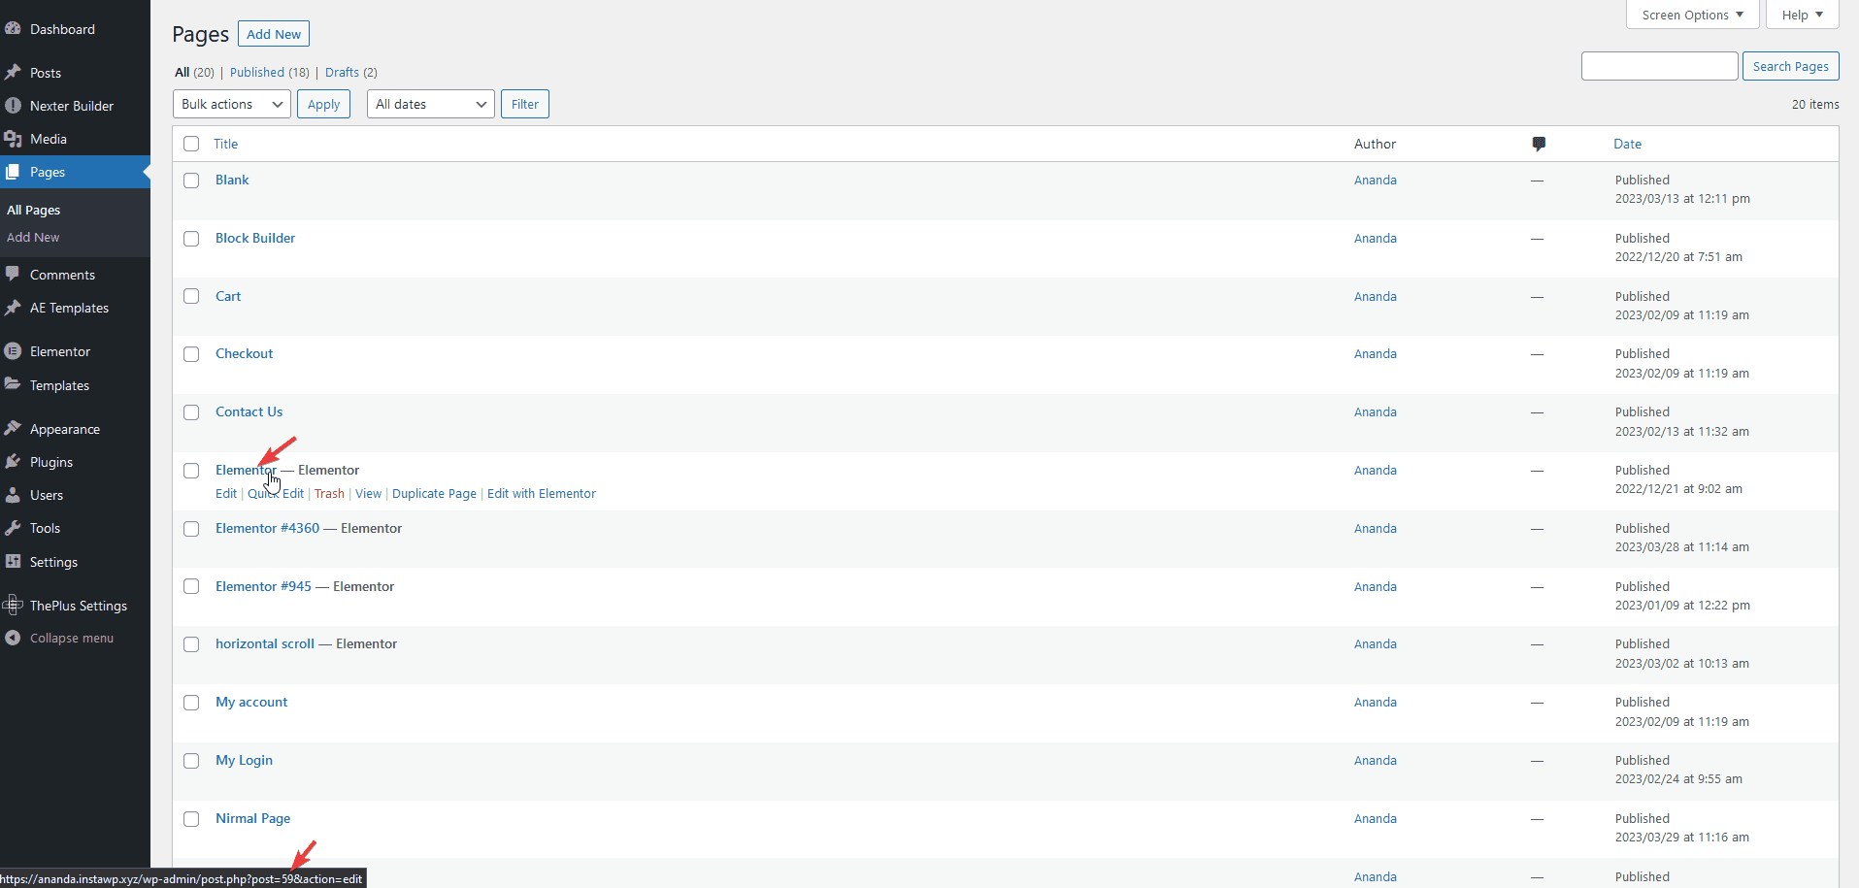Click the Add New button beside Pages

274,34
